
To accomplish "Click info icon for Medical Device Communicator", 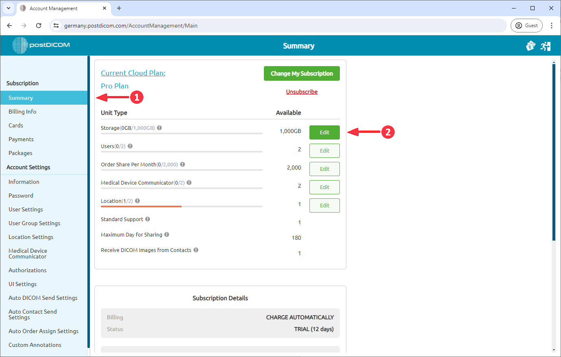I will pyautogui.click(x=189, y=183).
